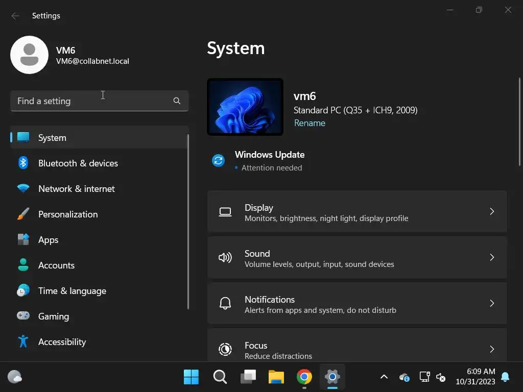The height and width of the screenshot is (392, 523).
Task: Click the Accessibility label in sidebar
Action: pos(62,341)
